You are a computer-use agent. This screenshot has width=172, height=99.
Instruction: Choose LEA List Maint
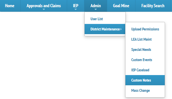pyautogui.click(x=145, y=39)
